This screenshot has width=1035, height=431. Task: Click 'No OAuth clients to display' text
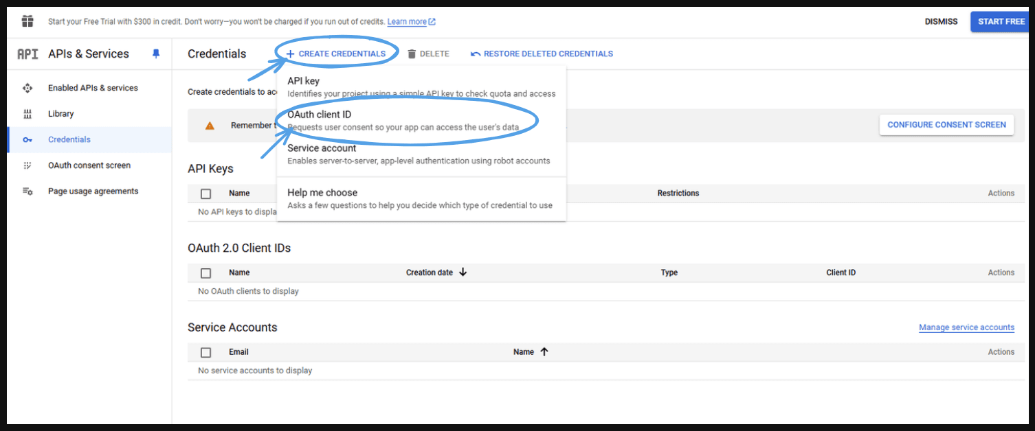click(x=248, y=291)
